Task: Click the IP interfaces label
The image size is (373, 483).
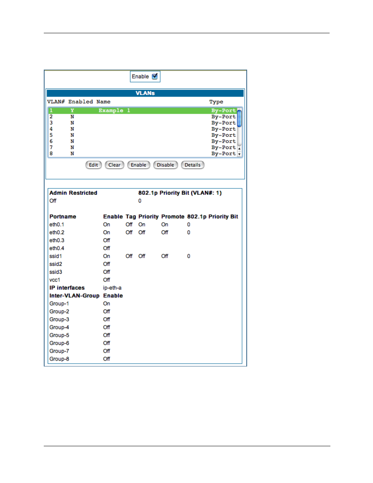Action: point(67,287)
